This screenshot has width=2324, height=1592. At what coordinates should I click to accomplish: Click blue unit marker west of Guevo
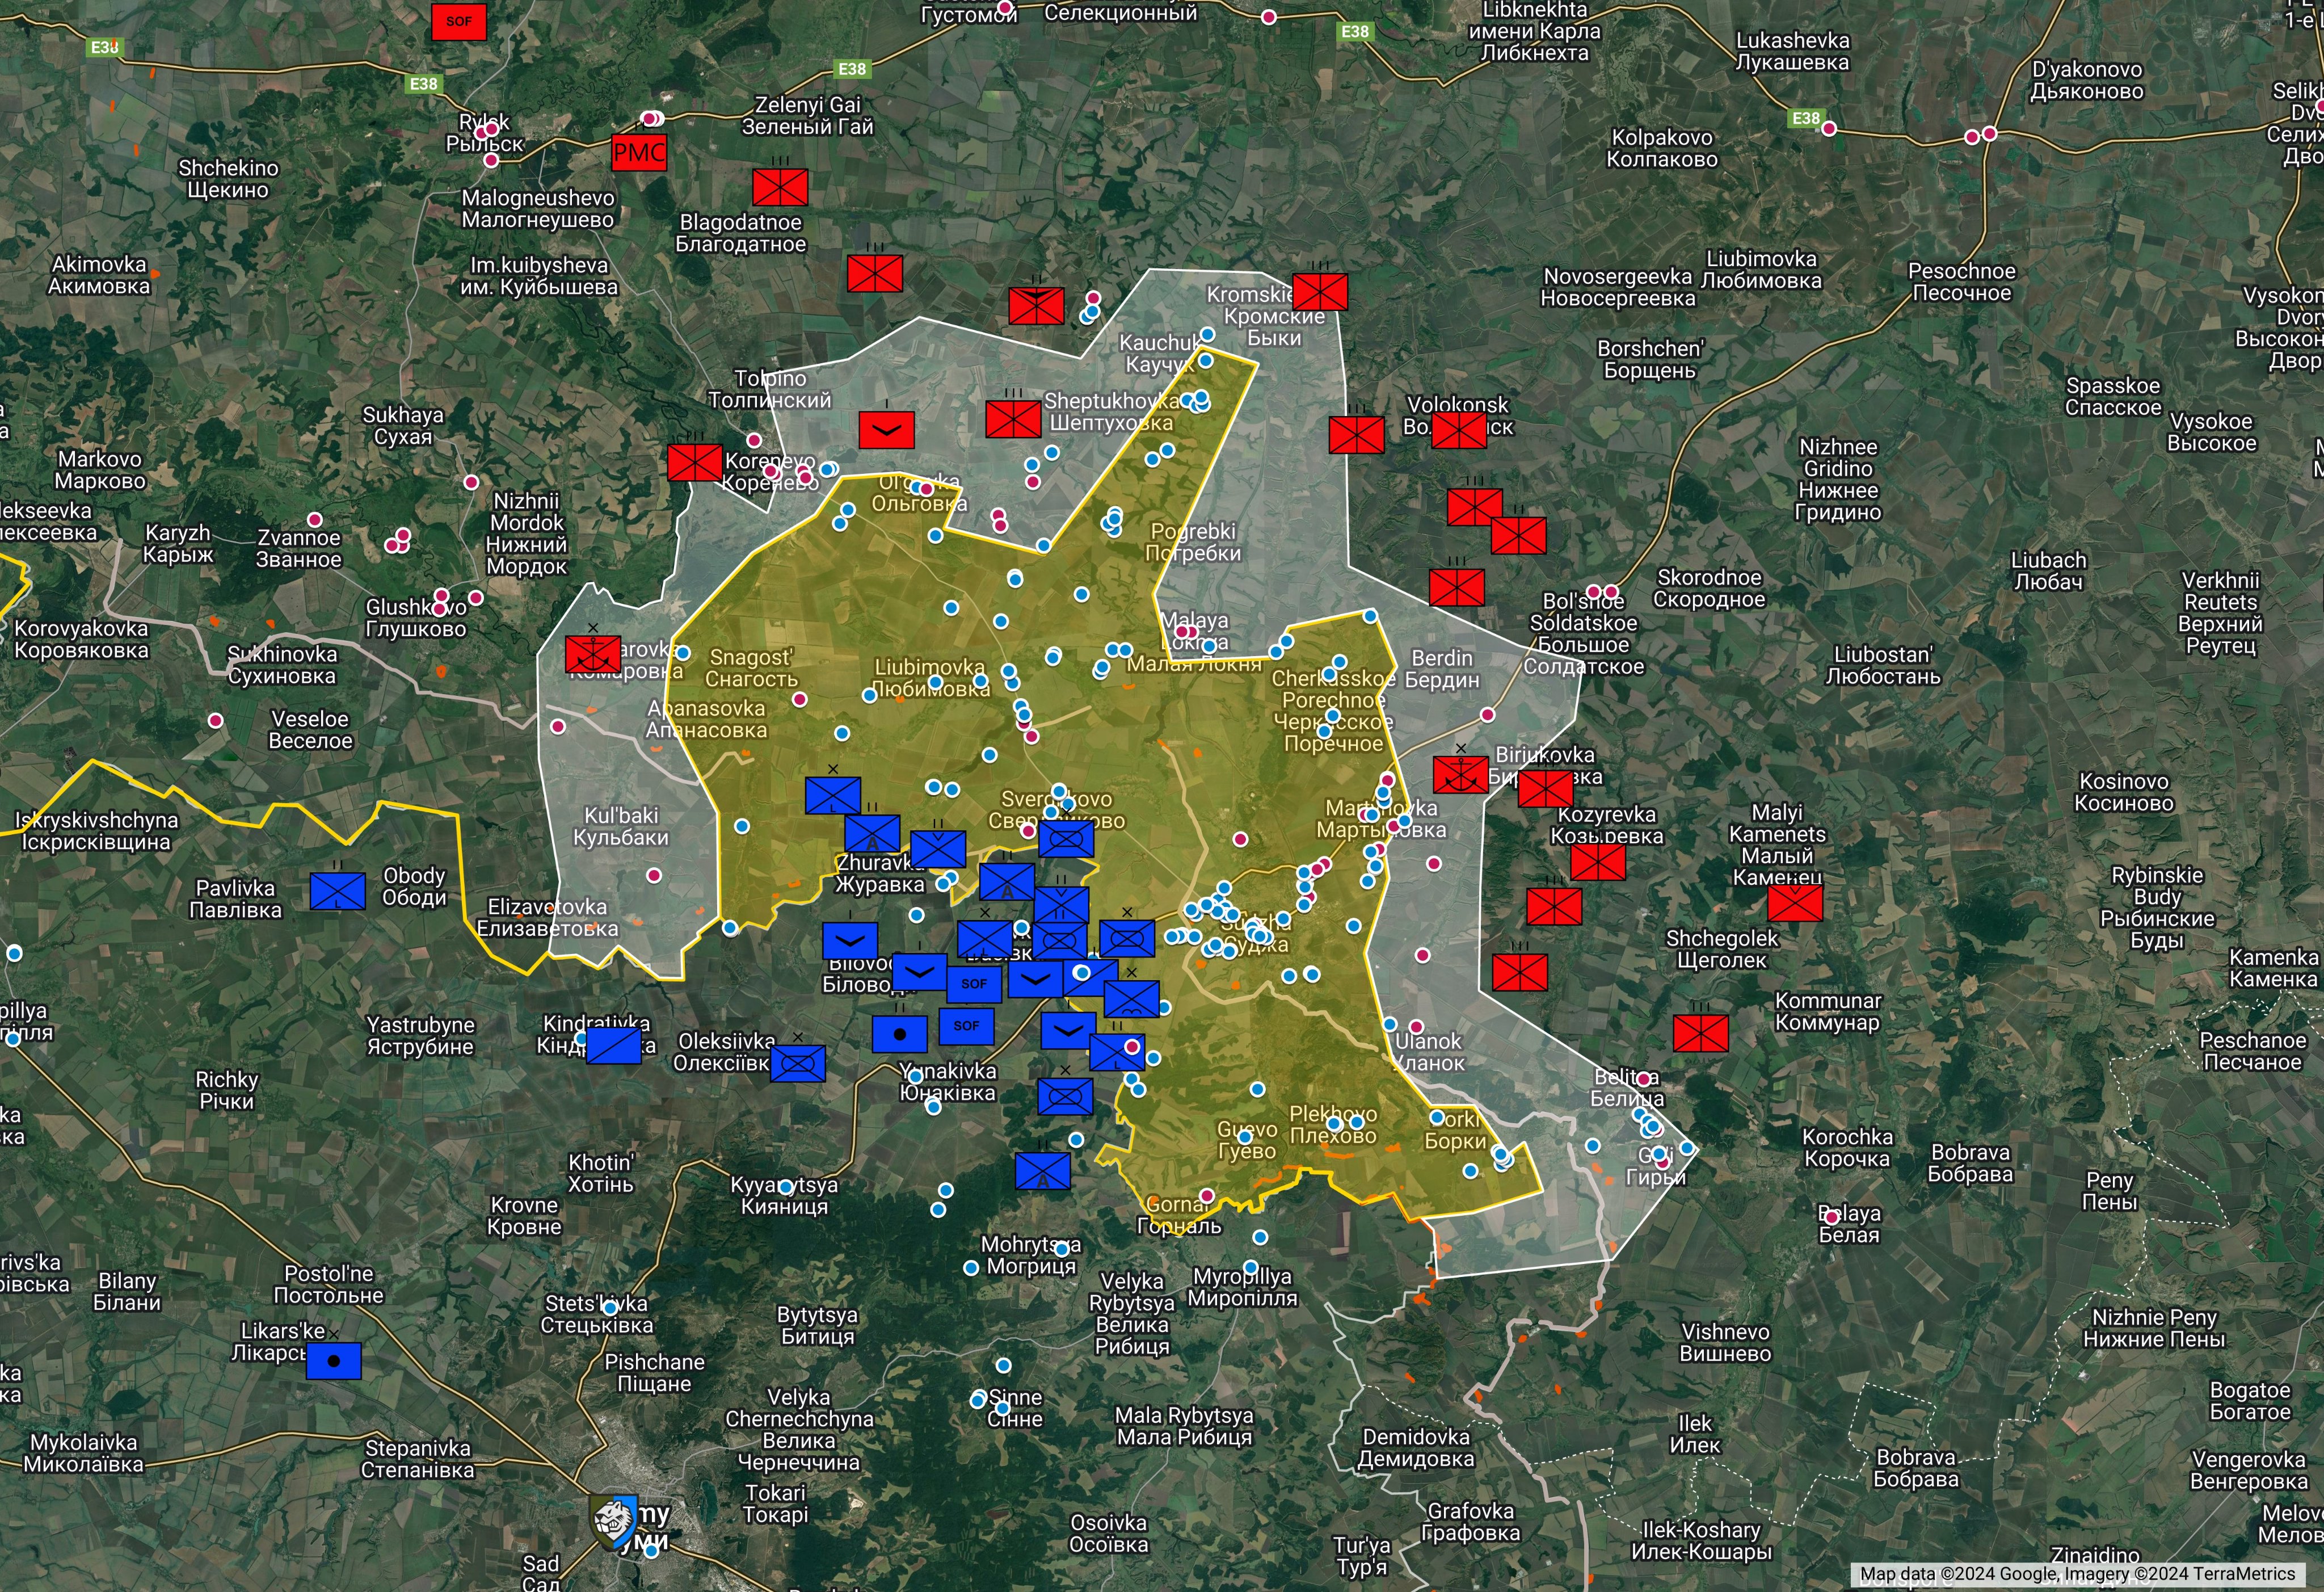pos(1042,1171)
